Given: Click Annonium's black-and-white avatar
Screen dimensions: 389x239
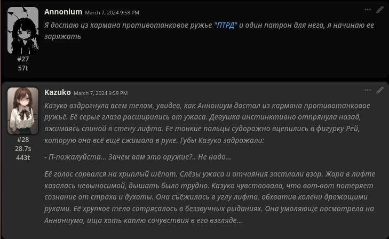Looking at the screenshot, I should click(x=23, y=30).
